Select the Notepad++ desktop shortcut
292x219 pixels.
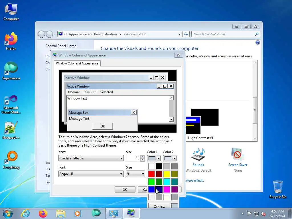(x=11, y=130)
